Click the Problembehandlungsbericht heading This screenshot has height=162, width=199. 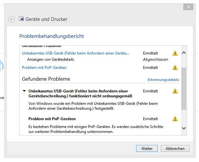tap(51, 36)
